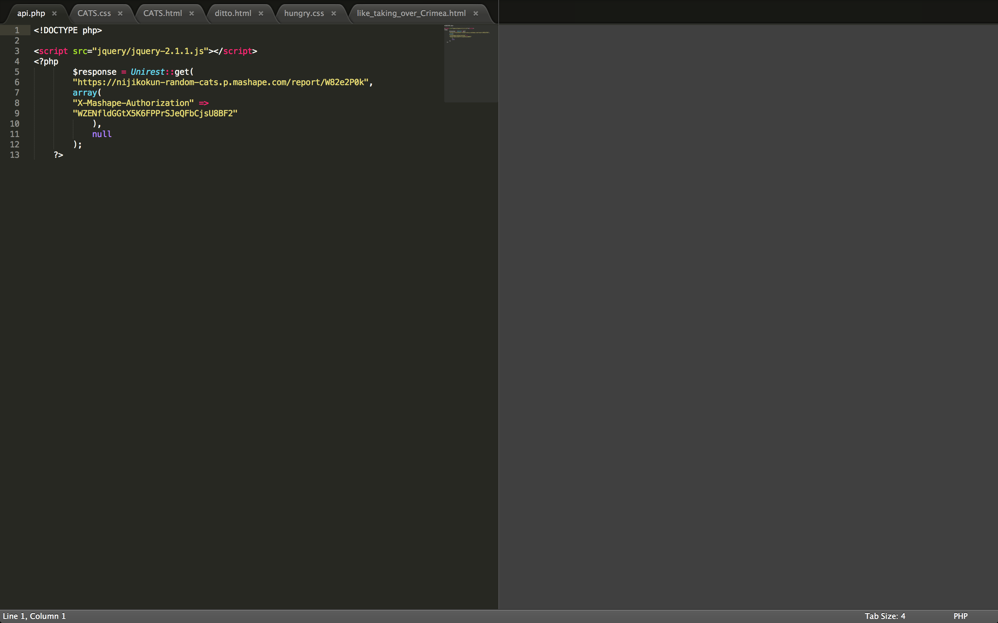
Task: Click line number 13 in gutter
Action: point(15,155)
